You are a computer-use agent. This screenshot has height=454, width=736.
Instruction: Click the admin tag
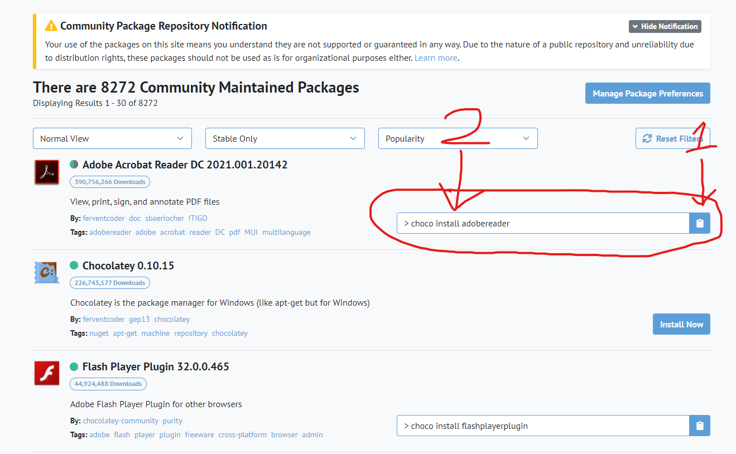click(x=312, y=434)
